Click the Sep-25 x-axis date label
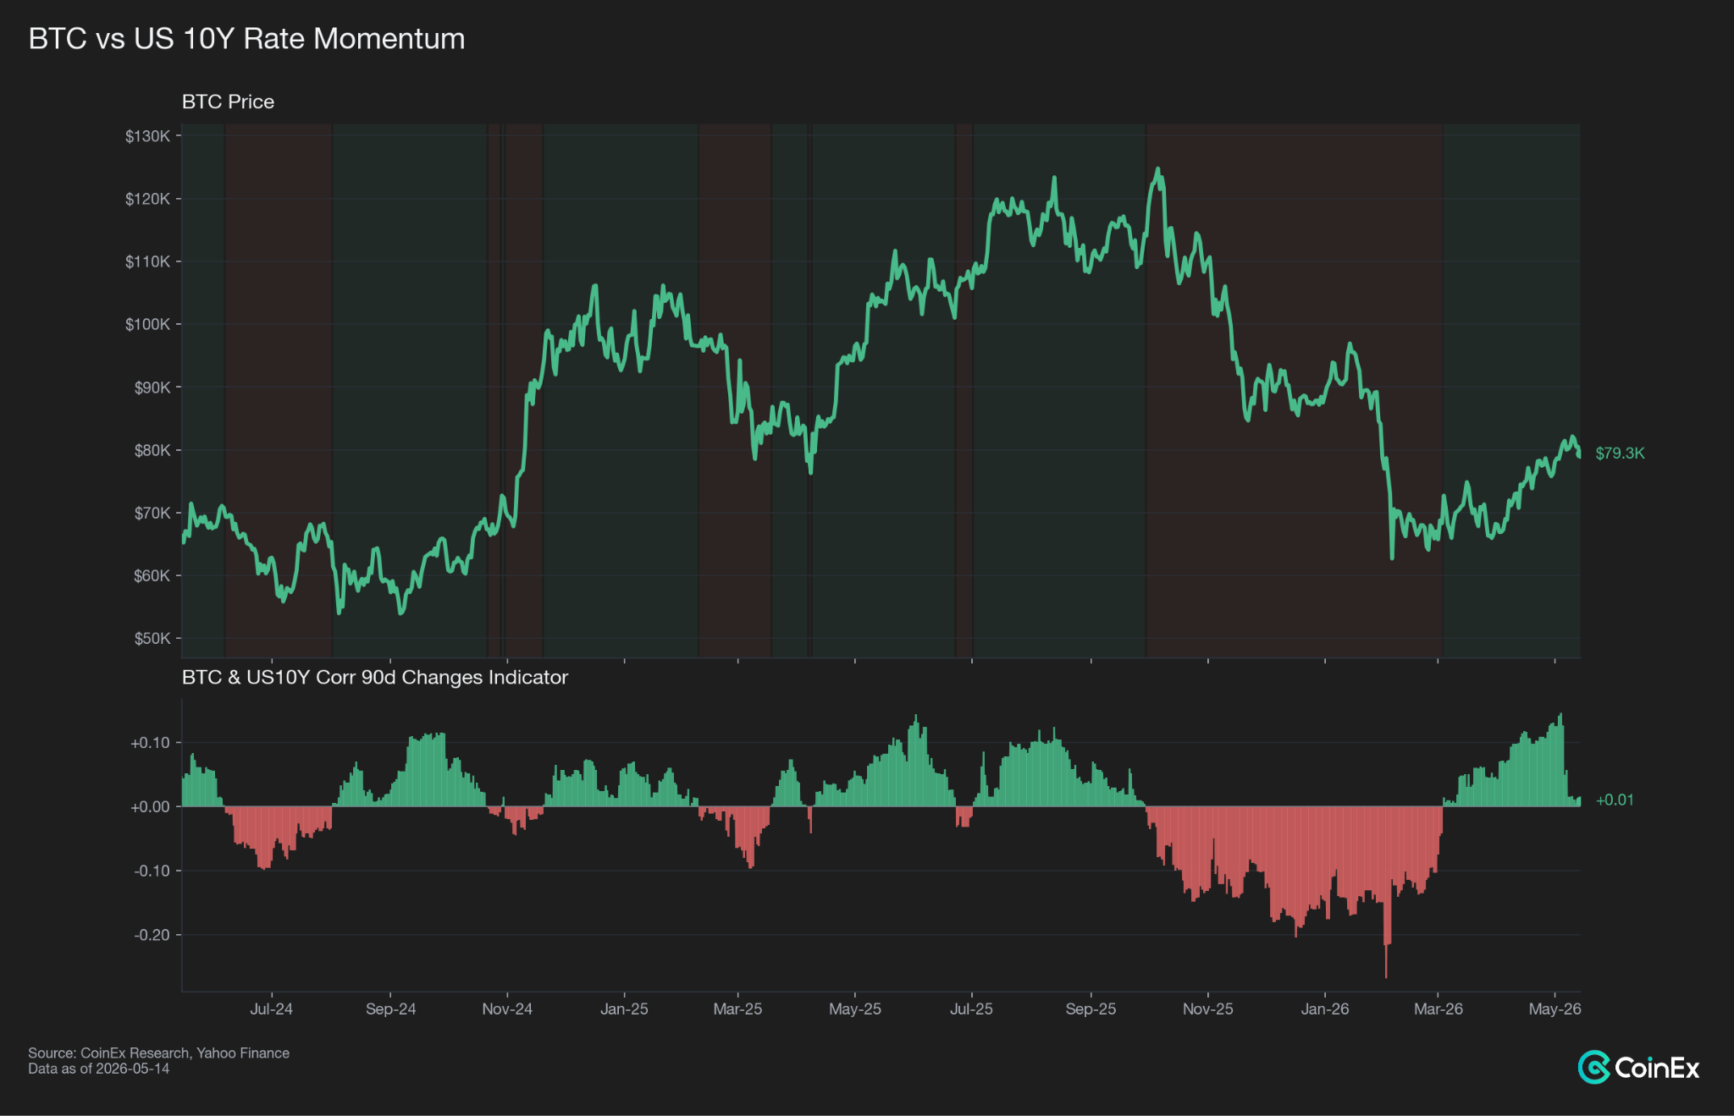The width and height of the screenshot is (1734, 1116). 1091,1009
